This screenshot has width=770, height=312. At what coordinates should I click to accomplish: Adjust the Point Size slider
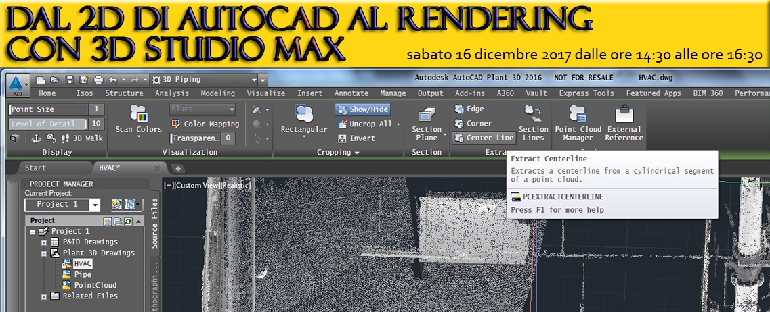point(48,109)
